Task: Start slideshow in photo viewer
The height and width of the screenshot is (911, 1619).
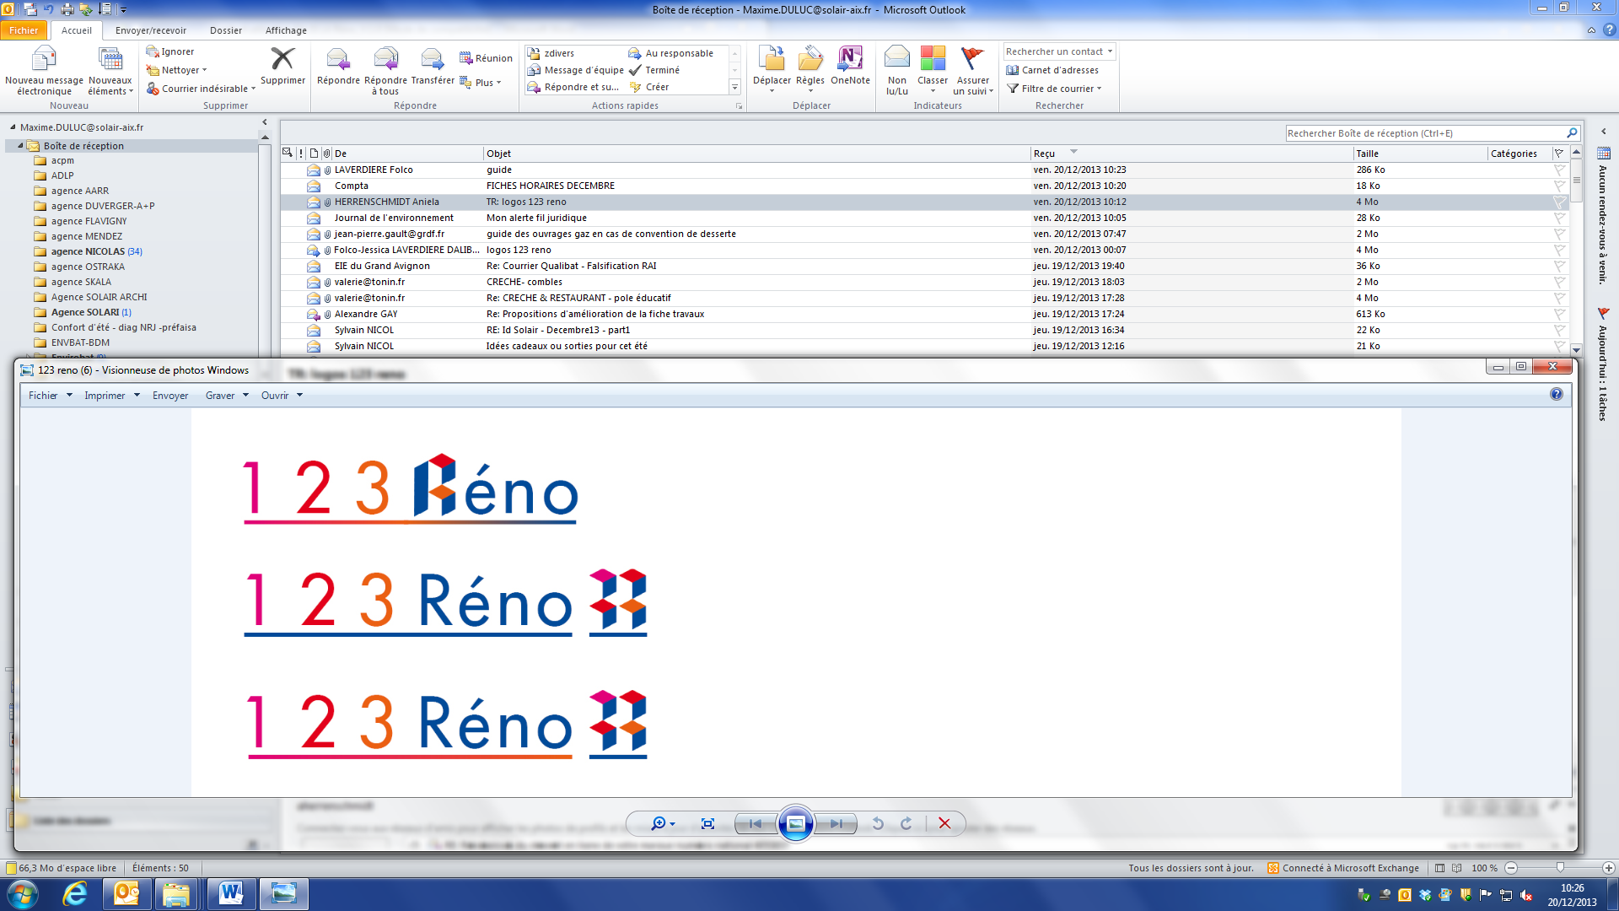Action: point(795,824)
